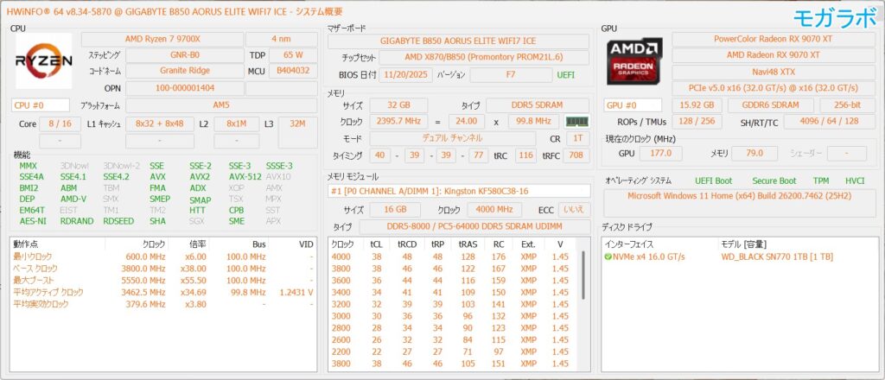This screenshot has height=380, width=885.
Task: Click the UEFI label next to BIOS version
Action: (566, 75)
